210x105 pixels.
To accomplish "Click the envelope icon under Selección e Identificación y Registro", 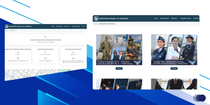I will [18, 58].
